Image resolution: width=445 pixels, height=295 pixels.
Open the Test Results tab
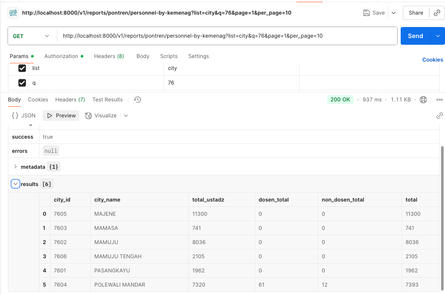pos(107,100)
